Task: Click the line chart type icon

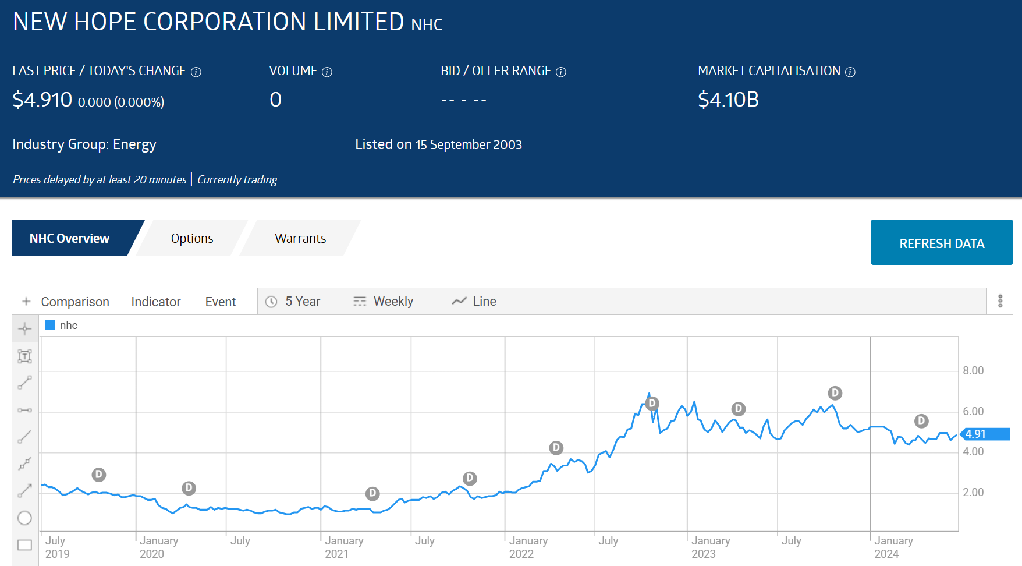Action: pos(459,301)
